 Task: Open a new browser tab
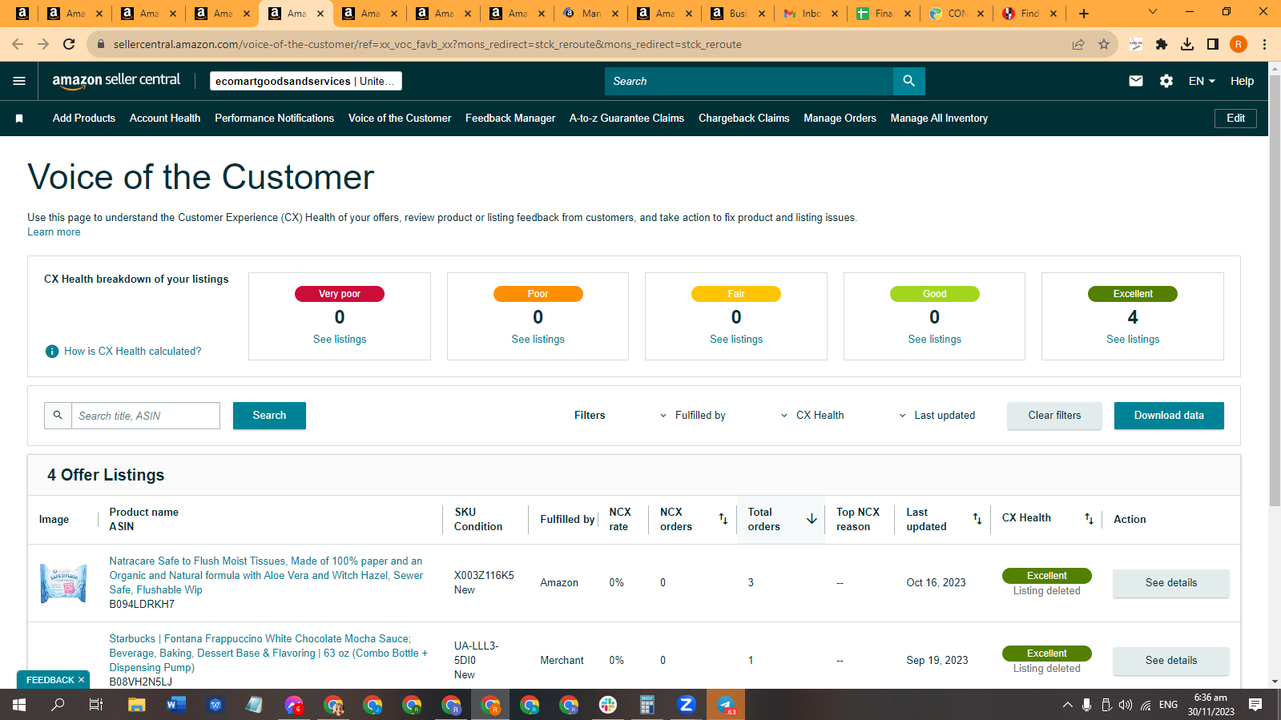[1084, 14]
